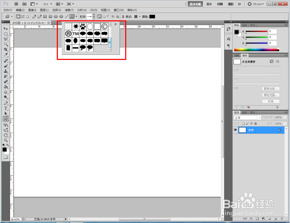This screenshot has width=290, height=223.
Task: Pick the starburst shape in picker
Action: point(76,27)
